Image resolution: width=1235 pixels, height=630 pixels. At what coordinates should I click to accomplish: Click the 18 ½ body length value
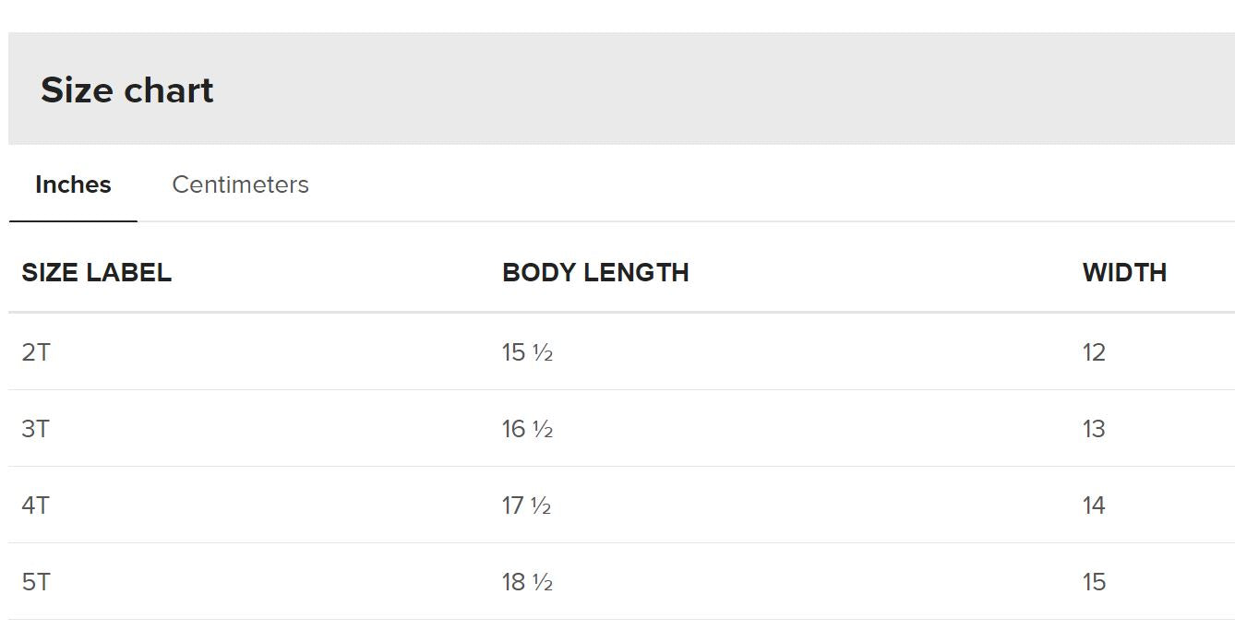[x=527, y=582]
